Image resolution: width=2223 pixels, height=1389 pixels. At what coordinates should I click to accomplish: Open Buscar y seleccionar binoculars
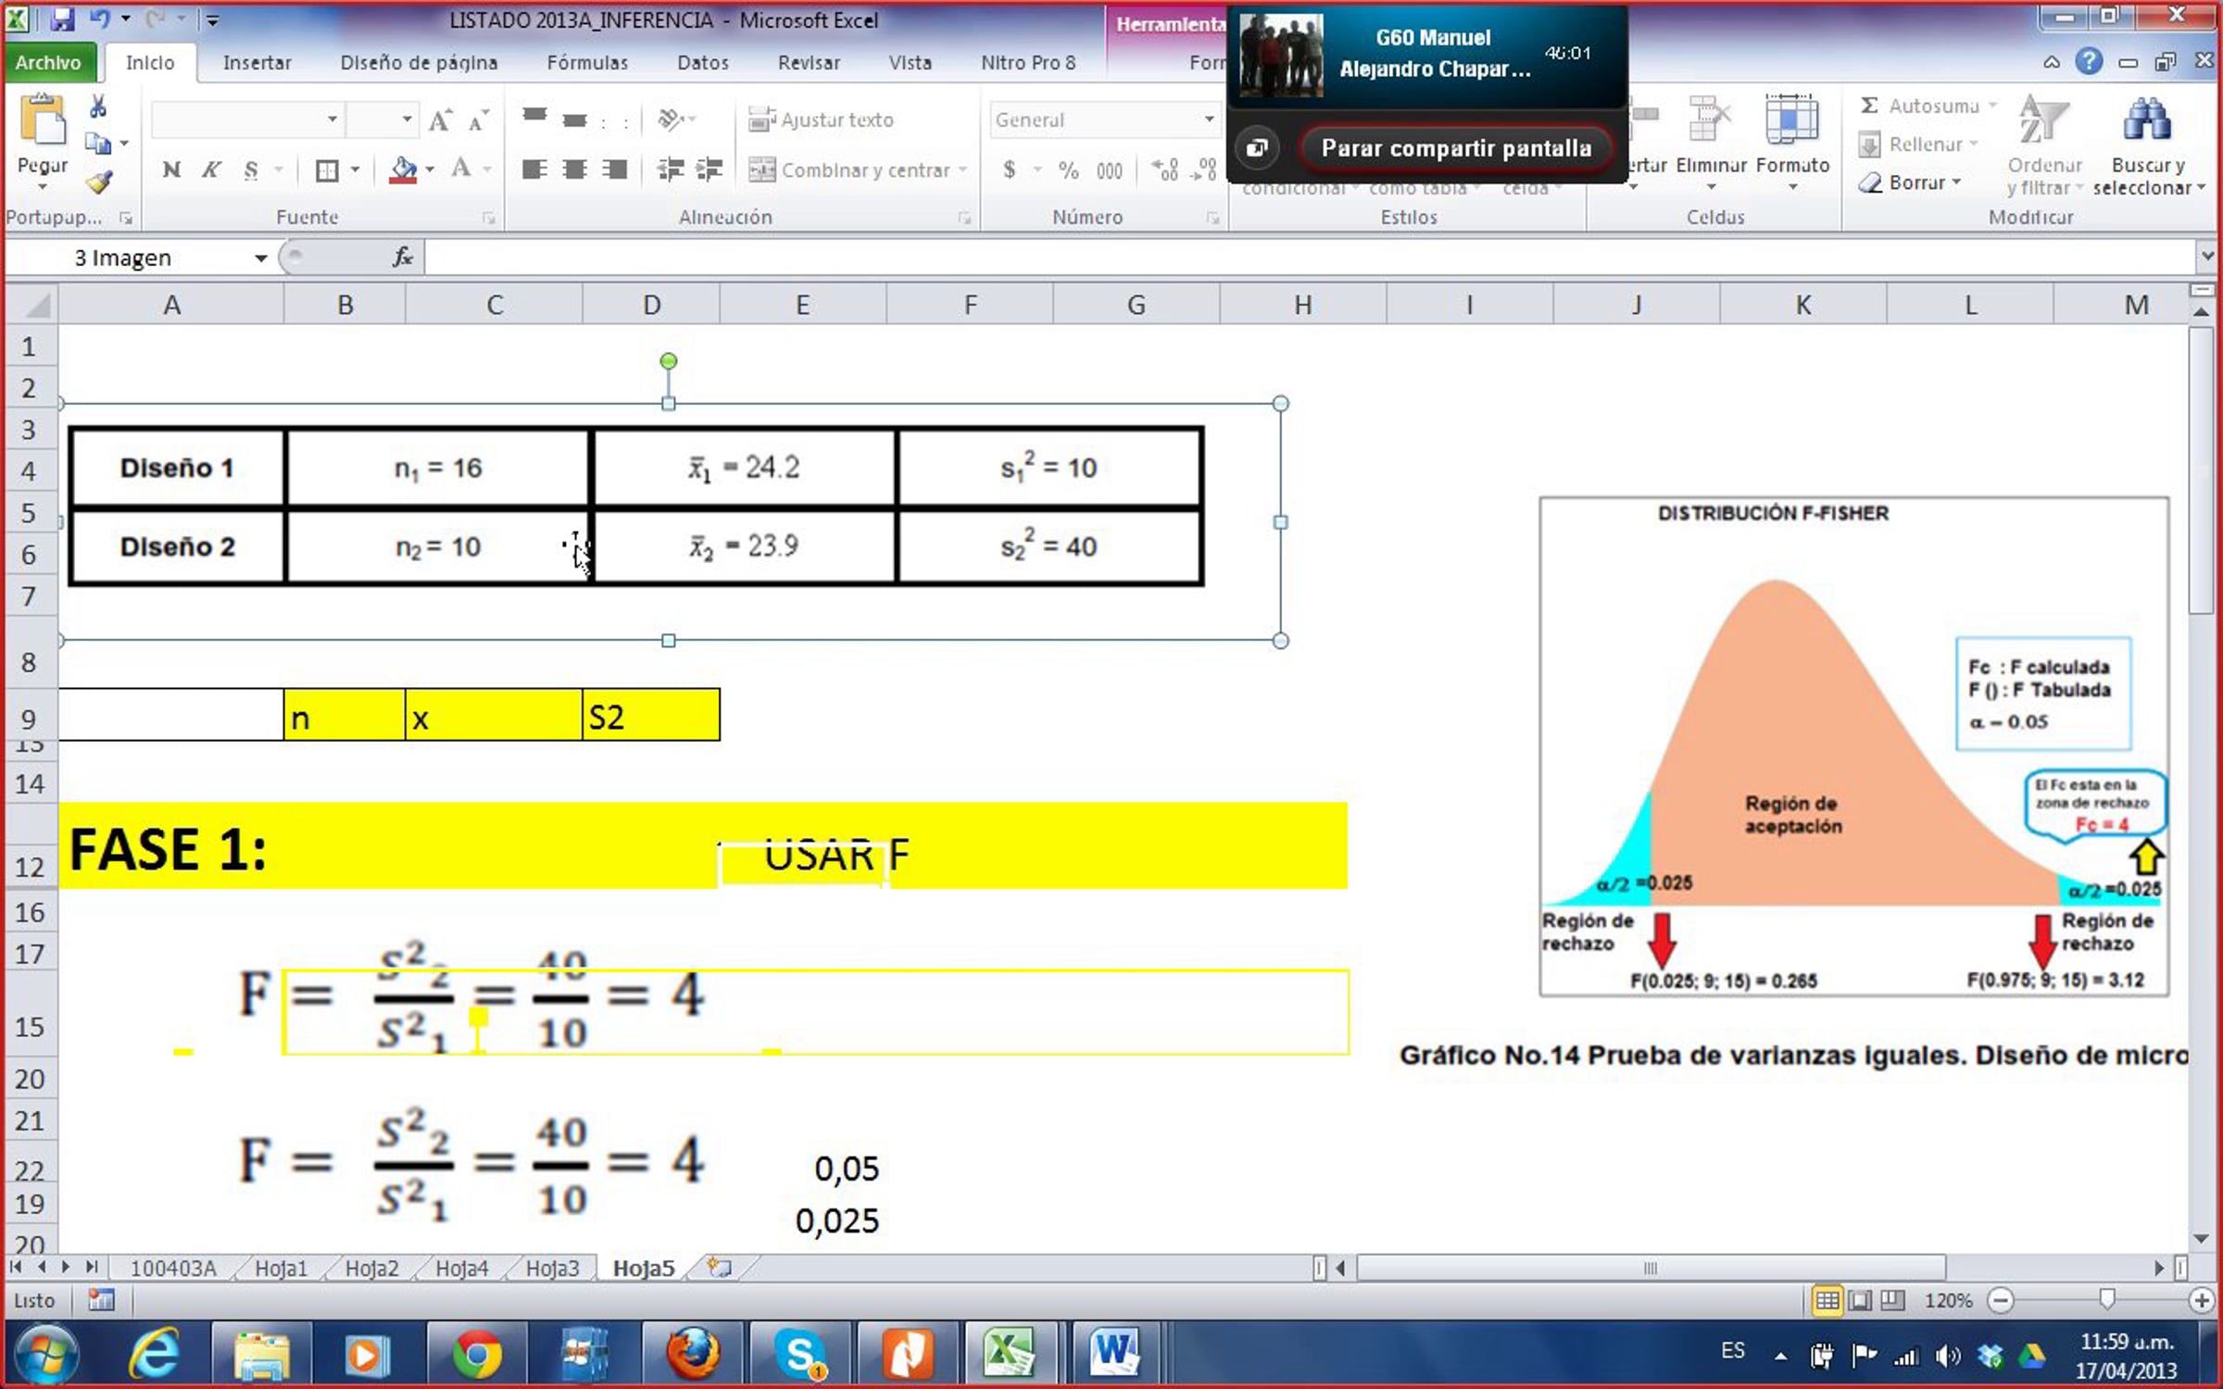(2147, 120)
